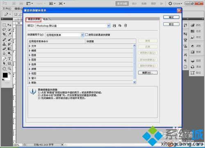The width and height of the screenshot is (205, 148).
Task: Select the Quick Selection tool
Action: (x=9, y=29)
